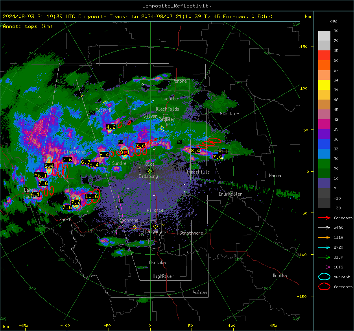354x331 pixels.
Task: Click the Drumheller city label
Action: (230, 194)
